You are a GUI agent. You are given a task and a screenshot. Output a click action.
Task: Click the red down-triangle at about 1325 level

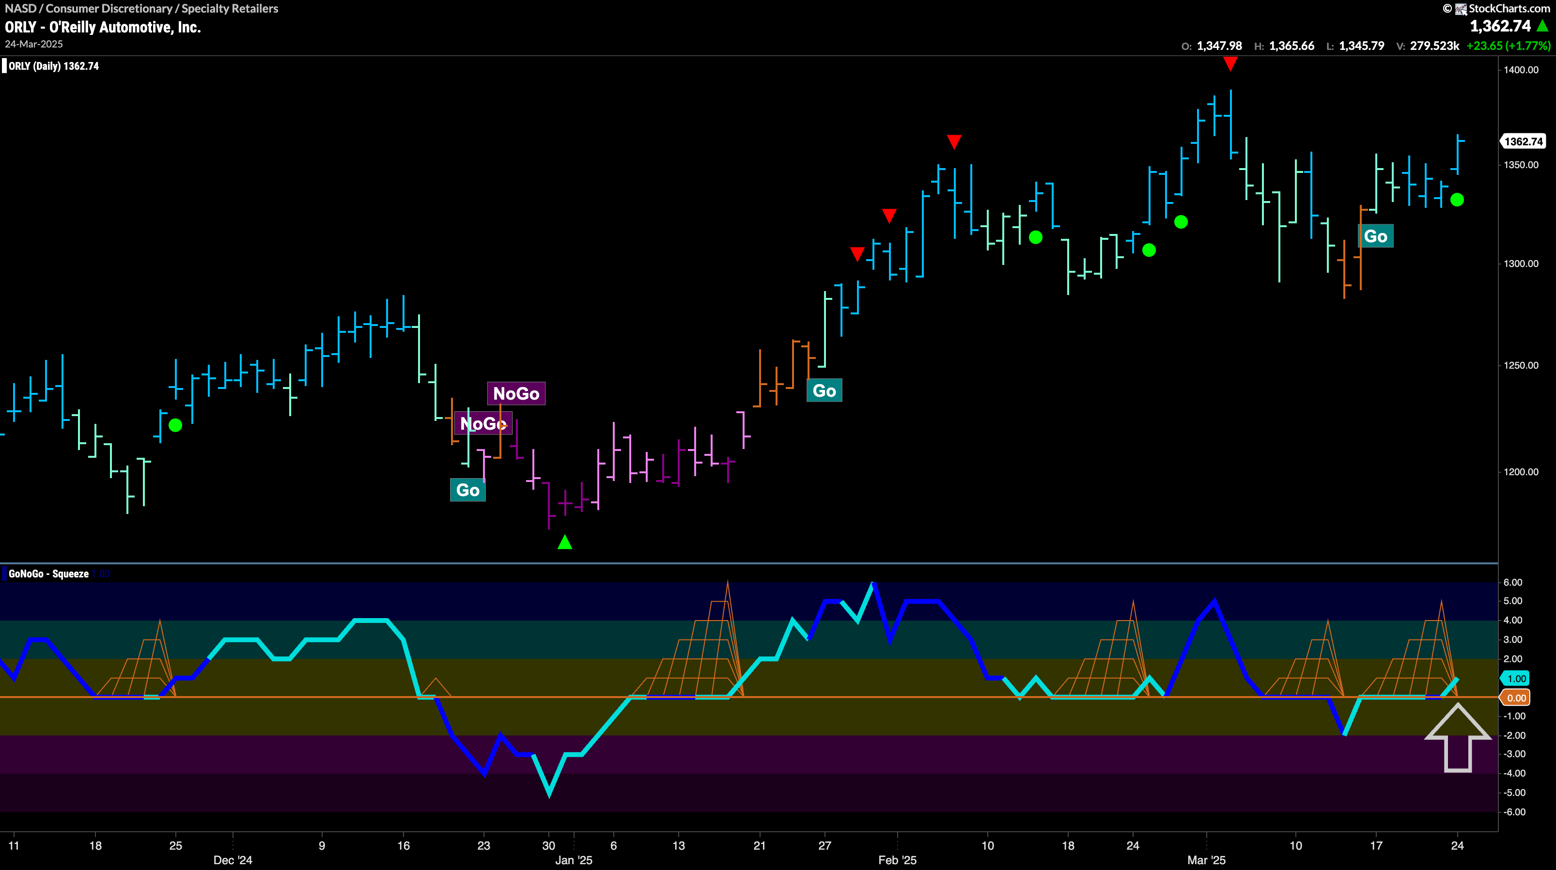[x=889, y=216]
